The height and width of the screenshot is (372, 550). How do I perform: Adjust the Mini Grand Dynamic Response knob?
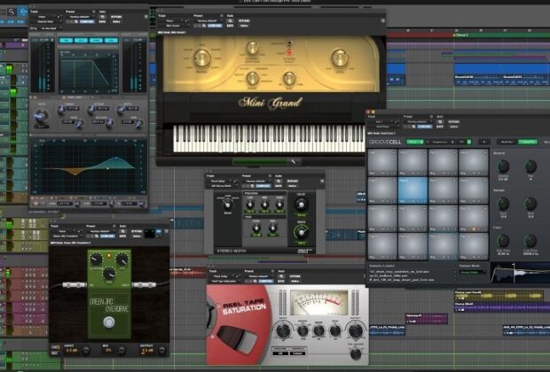252,47
